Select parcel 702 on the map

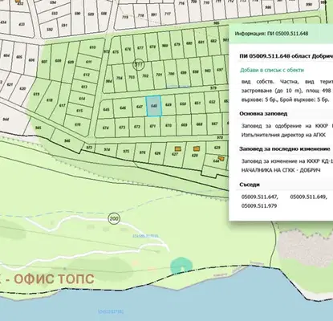tap(145, 76)
